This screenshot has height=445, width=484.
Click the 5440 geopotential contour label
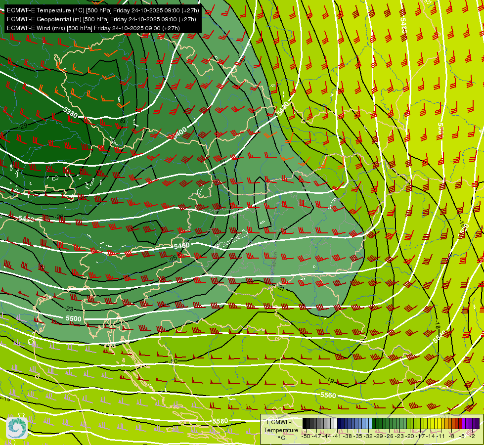pos(26,219)
